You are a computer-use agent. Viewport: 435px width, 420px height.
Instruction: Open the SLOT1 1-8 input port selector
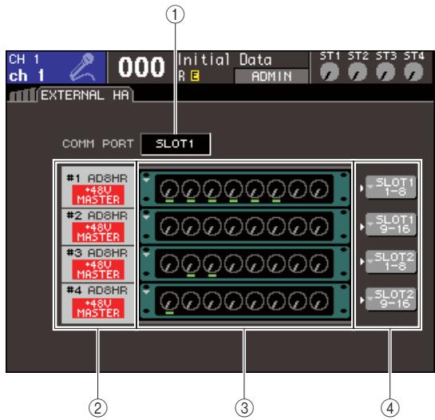(391, 187)
